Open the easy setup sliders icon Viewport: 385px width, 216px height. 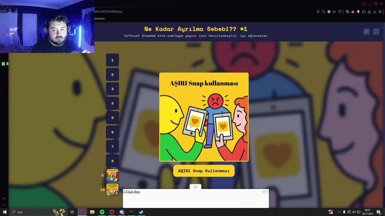380,12
